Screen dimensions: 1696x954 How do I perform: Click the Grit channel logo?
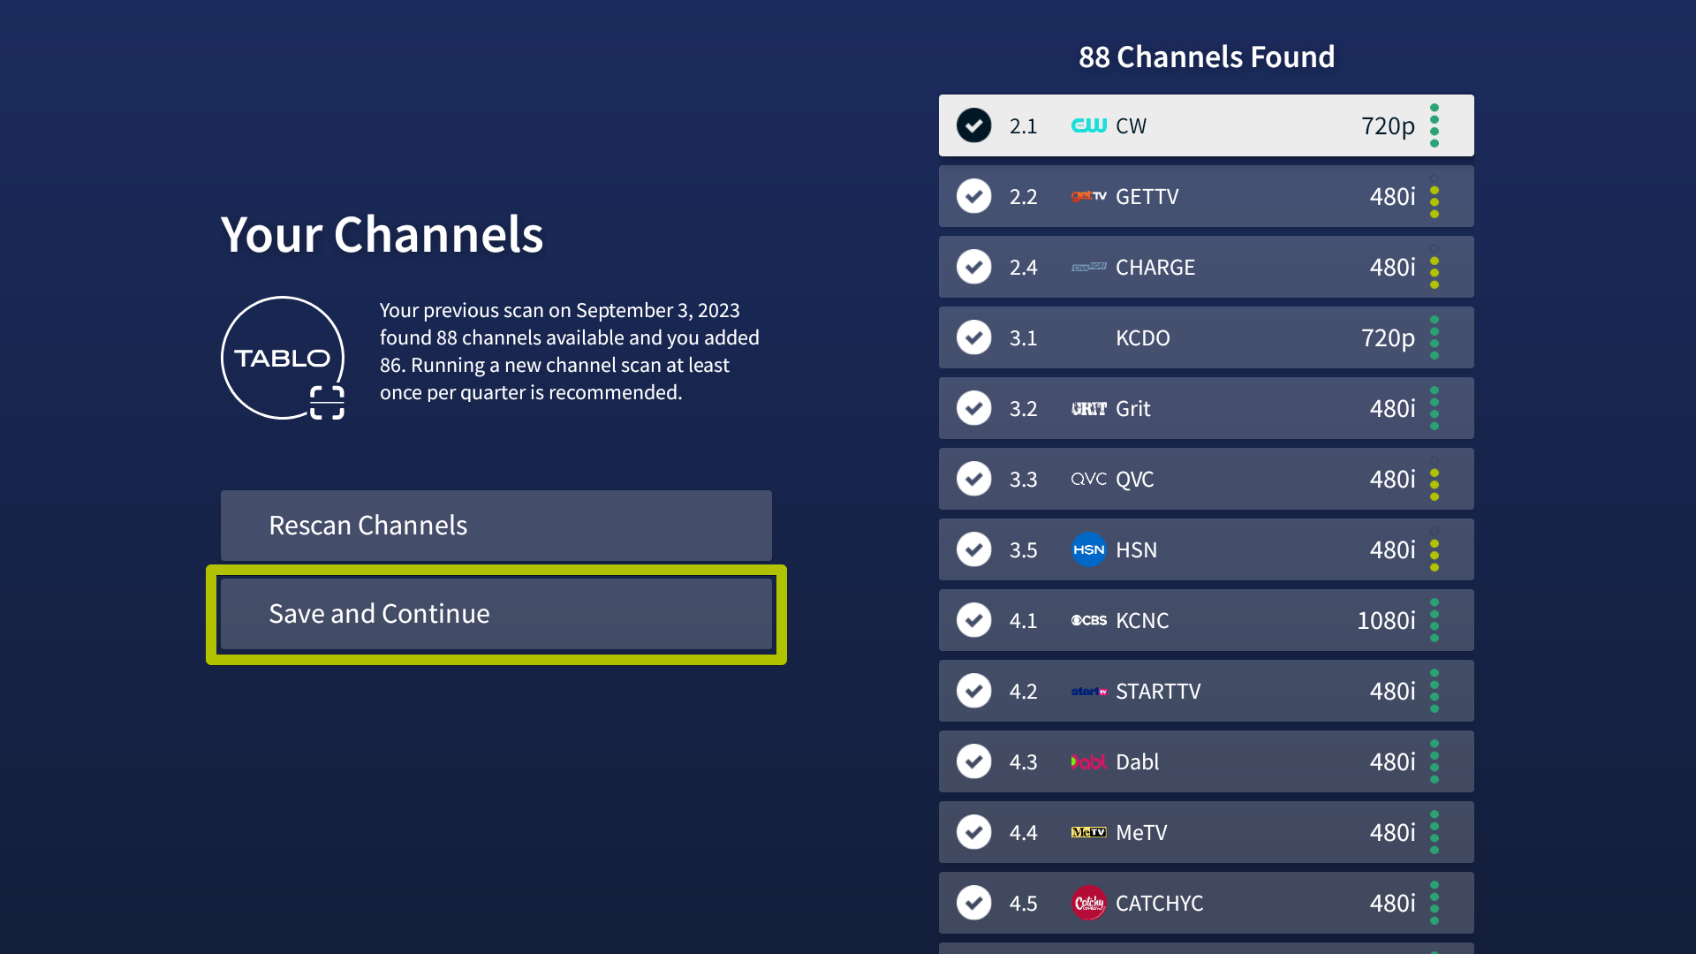[x=1088, y=408]
